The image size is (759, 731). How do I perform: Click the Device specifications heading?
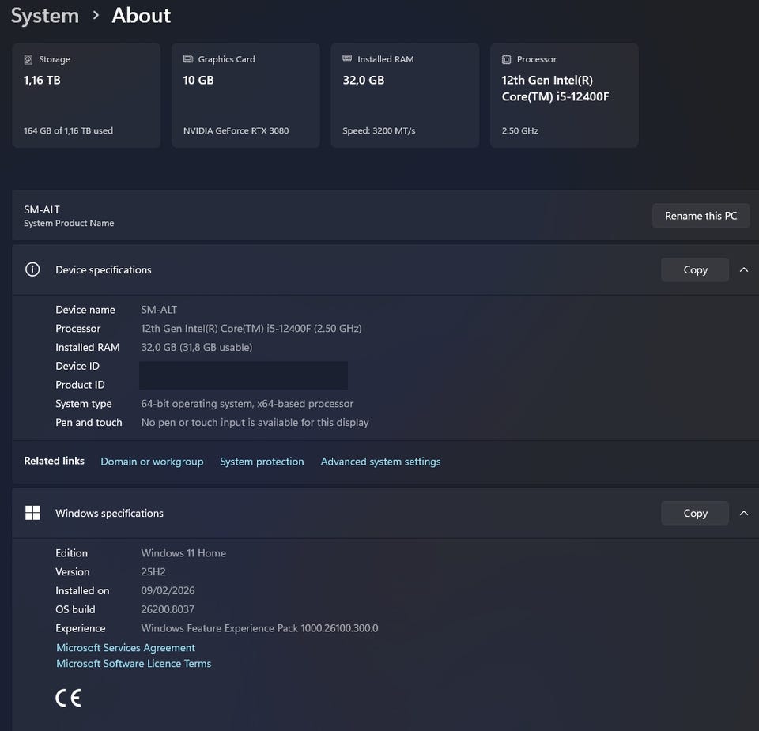pos(103,270)
